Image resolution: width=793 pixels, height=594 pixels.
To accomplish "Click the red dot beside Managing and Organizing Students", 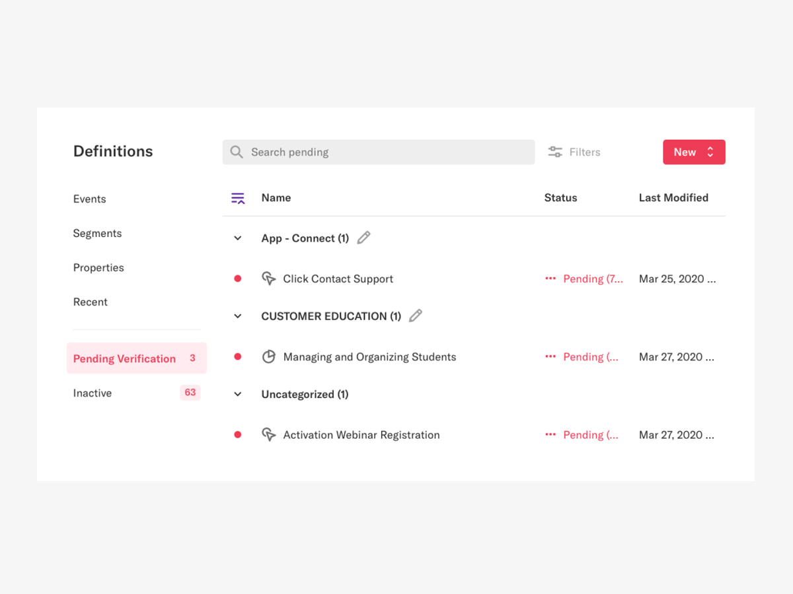I will click(x=237, y=356).
